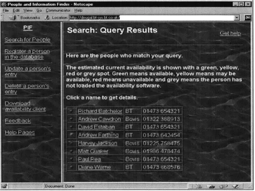The image size is (255, 191).
Task: Click availability spot beside Richard Batchelor
Action: [x=71, y=111]
